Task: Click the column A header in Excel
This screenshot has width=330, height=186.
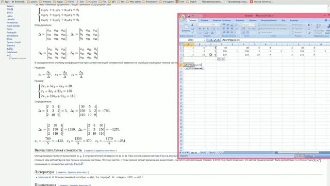Action: tap(189, 44)
